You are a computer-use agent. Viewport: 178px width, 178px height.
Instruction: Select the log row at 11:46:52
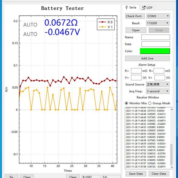coord(146,124)
